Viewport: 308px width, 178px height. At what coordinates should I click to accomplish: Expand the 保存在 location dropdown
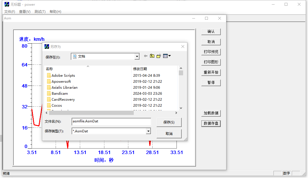pyautogui.click(x=137, y=56)
